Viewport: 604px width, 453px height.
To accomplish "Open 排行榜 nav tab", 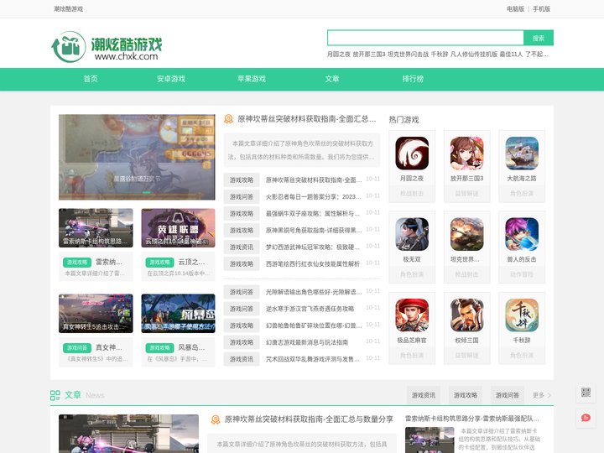I will [413, 79].
